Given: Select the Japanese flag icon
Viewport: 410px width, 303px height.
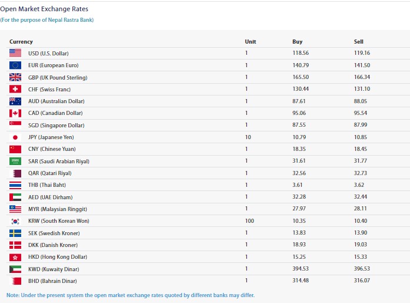Looking at the screenshot, I should click(15, 137).
